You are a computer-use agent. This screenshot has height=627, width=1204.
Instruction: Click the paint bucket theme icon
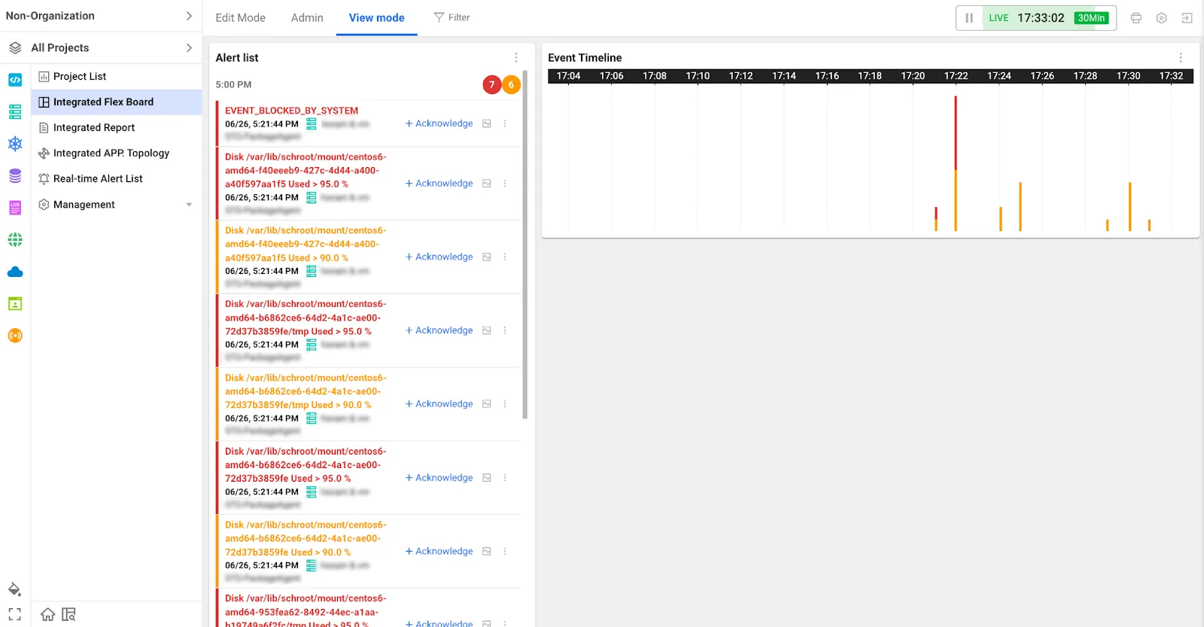14,589
